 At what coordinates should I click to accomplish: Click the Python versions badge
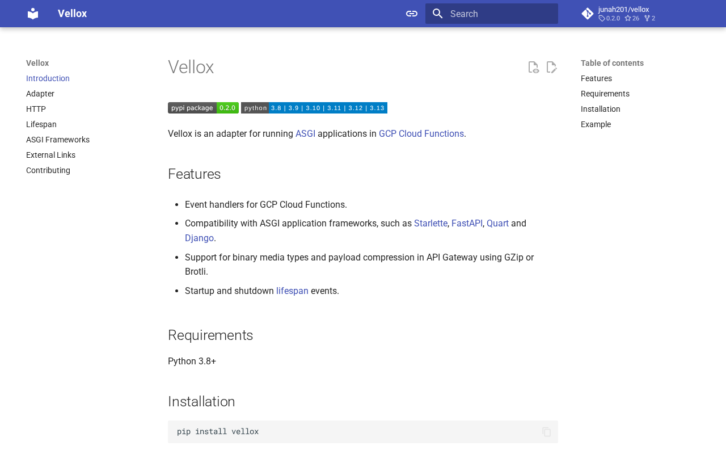[x=314, y=108]
